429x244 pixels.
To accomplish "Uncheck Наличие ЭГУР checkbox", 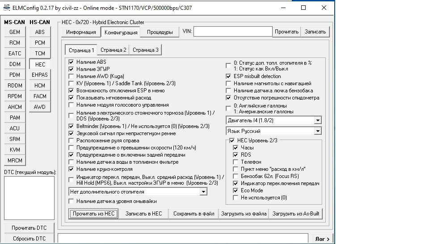I will tap(71, 69).
